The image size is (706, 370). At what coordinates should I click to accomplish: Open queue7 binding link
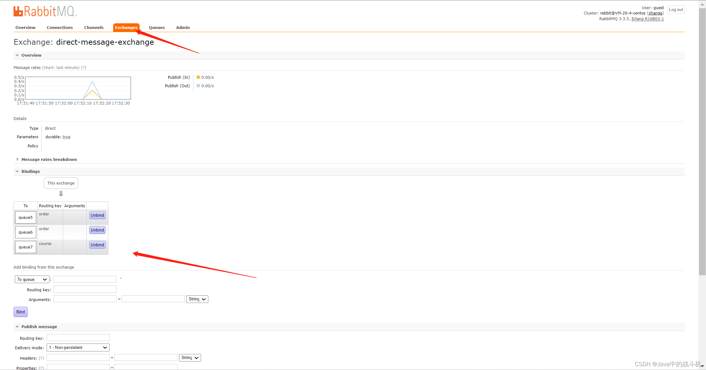point(26,247)
